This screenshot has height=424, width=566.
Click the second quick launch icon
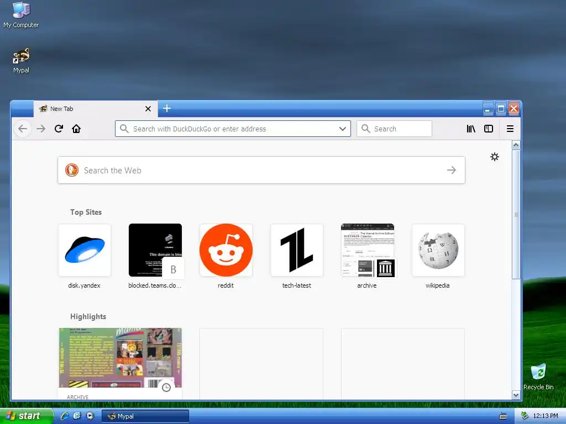[x=77, y=416]
